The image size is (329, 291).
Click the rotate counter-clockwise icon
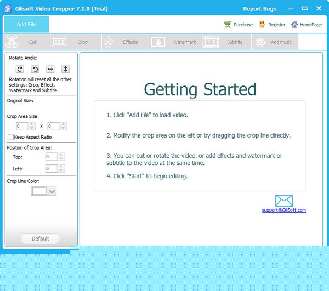pyautogui.click(x=35, y=69)
